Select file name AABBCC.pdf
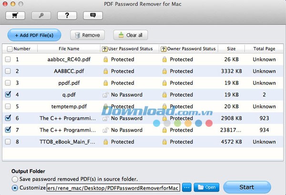 click(69, 71)
